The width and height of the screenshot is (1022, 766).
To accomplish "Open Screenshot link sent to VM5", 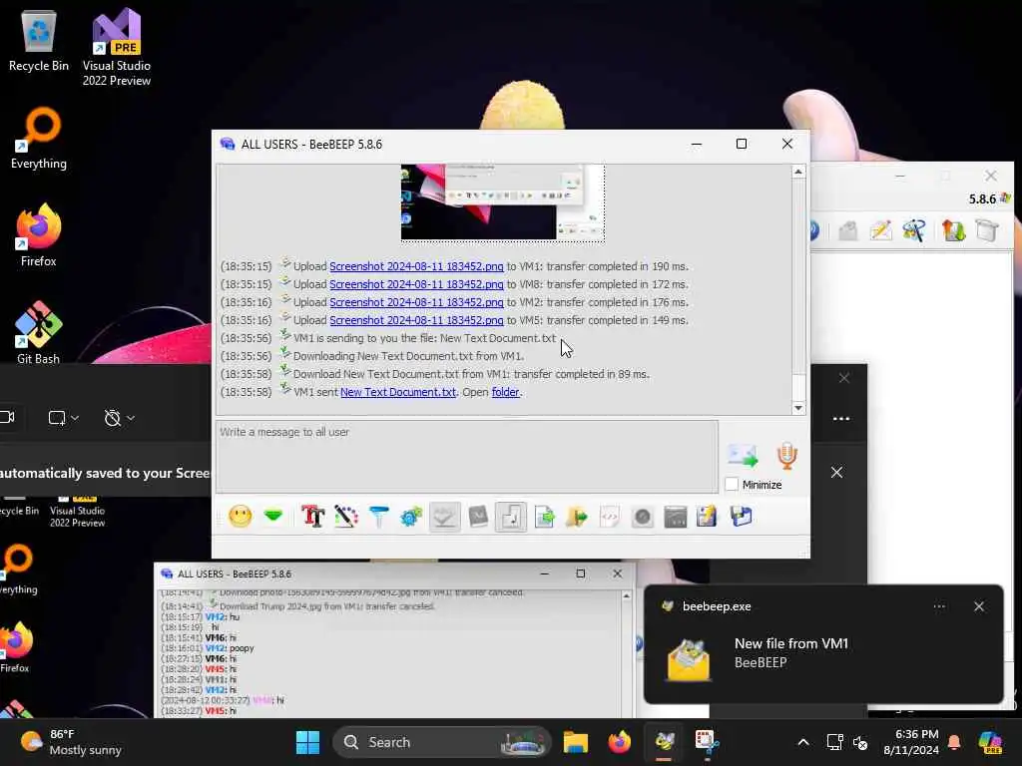I will (416, 320).
